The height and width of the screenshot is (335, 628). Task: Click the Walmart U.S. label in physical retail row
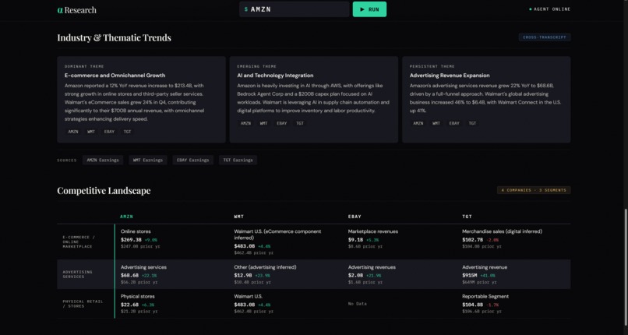pyautogui.click(x=249, y=296)
